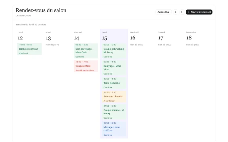Viewport: 228px width, 142px height.
Task: Click the Mercredi column header label
Action: pyautogui.click(x=78, y=32)
